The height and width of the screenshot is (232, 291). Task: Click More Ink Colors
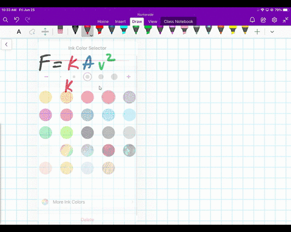click(69, 202)
